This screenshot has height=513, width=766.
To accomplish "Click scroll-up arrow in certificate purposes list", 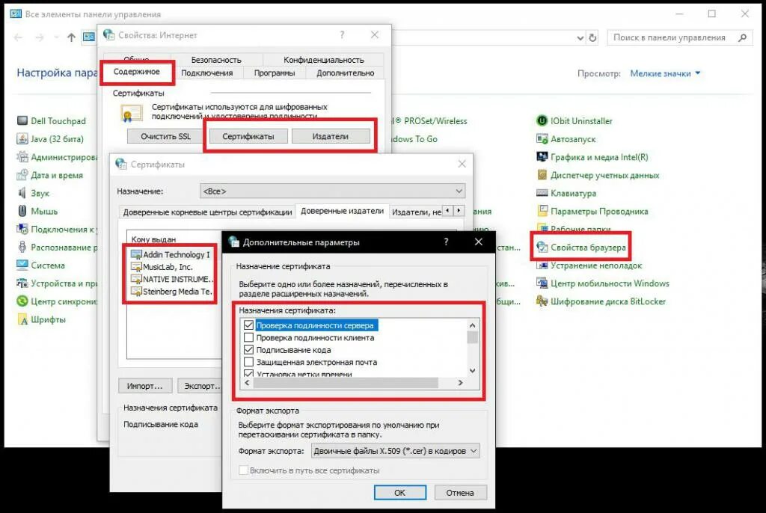I will pos(473,325).
